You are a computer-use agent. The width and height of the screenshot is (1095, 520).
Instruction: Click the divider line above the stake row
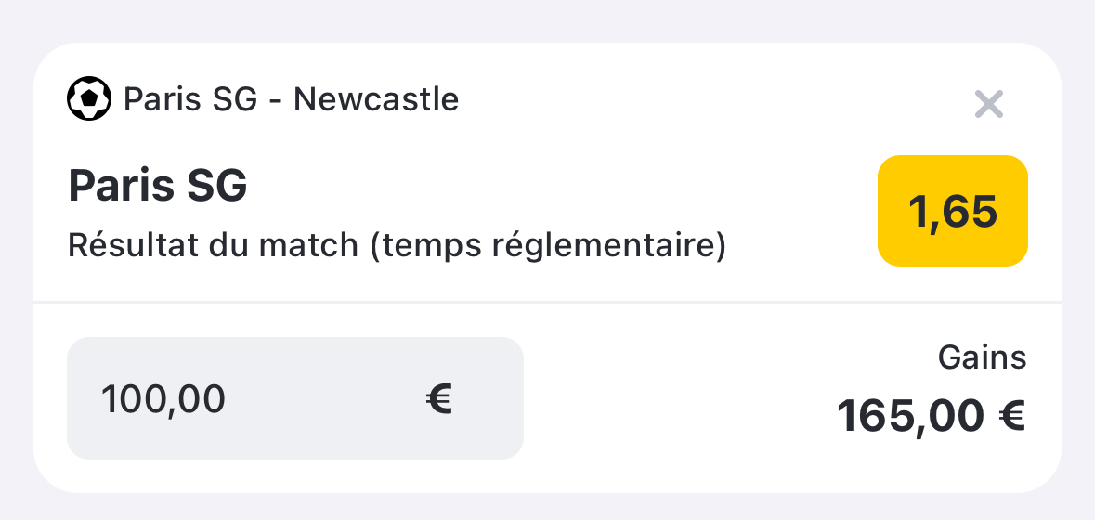click(548, 302)
